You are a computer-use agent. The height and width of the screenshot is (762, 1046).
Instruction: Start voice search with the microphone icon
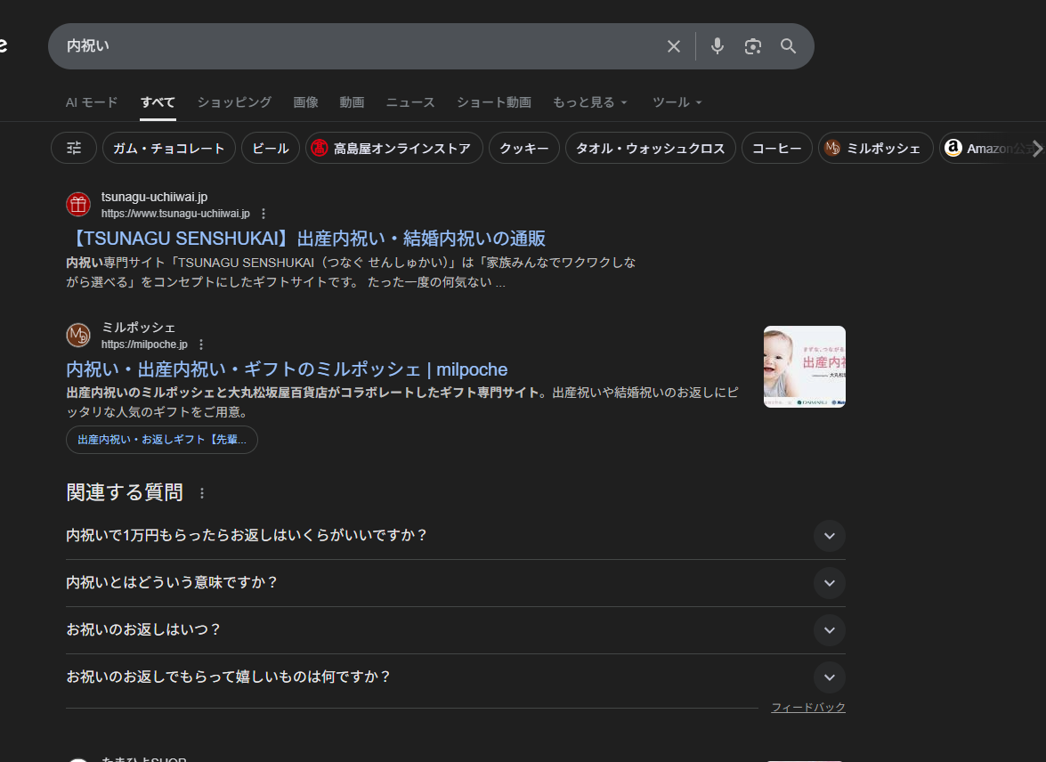pyautogui.click(x=718, y=46)
